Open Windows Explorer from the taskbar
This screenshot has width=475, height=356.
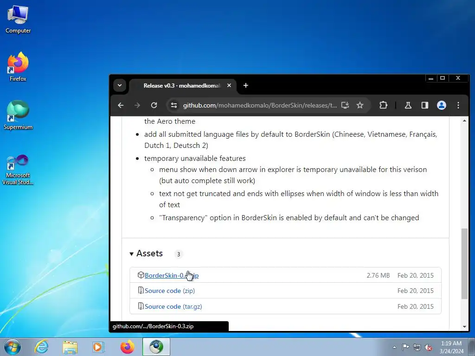[70, 347]
